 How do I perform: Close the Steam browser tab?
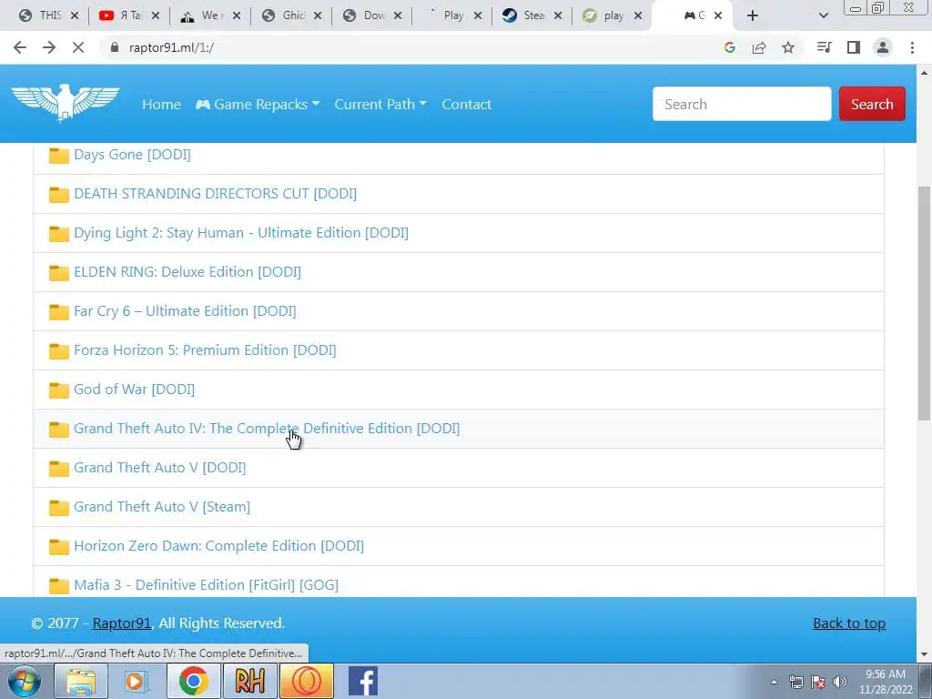point(558,15)
